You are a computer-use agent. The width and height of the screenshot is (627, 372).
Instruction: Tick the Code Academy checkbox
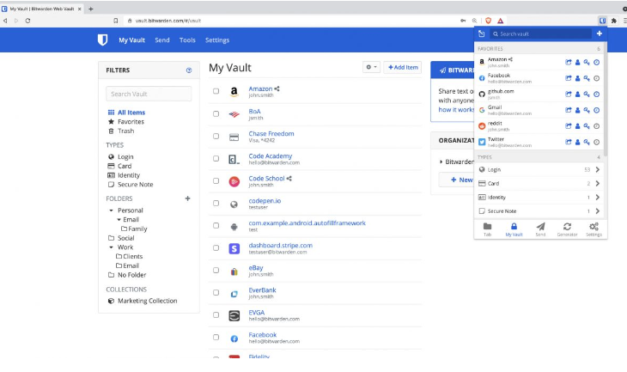pos(216,158)
